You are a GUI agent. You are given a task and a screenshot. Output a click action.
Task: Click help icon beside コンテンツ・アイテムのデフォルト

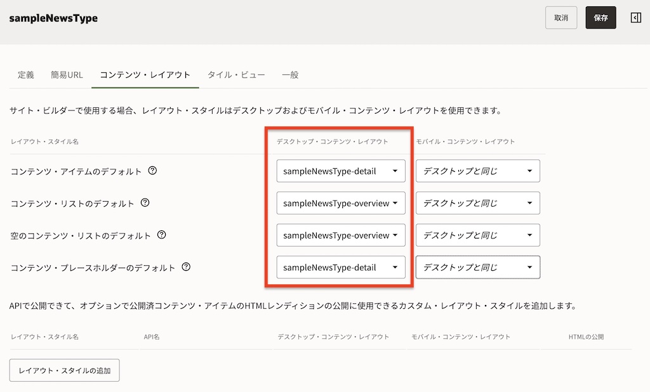coord(152,171)
